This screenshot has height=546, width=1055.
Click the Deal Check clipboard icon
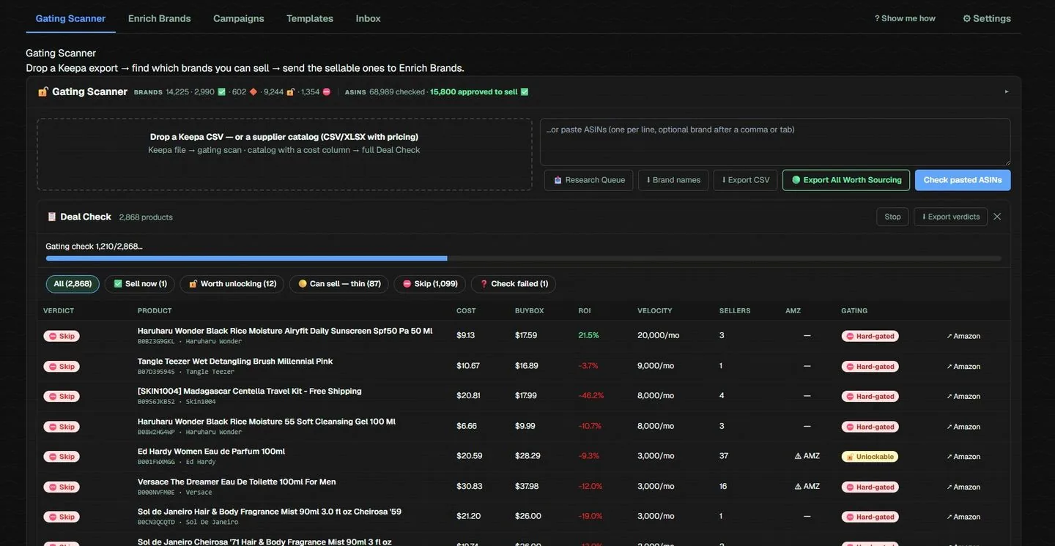[x=52, y=217]
